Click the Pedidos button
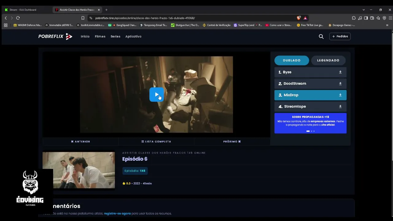 point(340,37)
